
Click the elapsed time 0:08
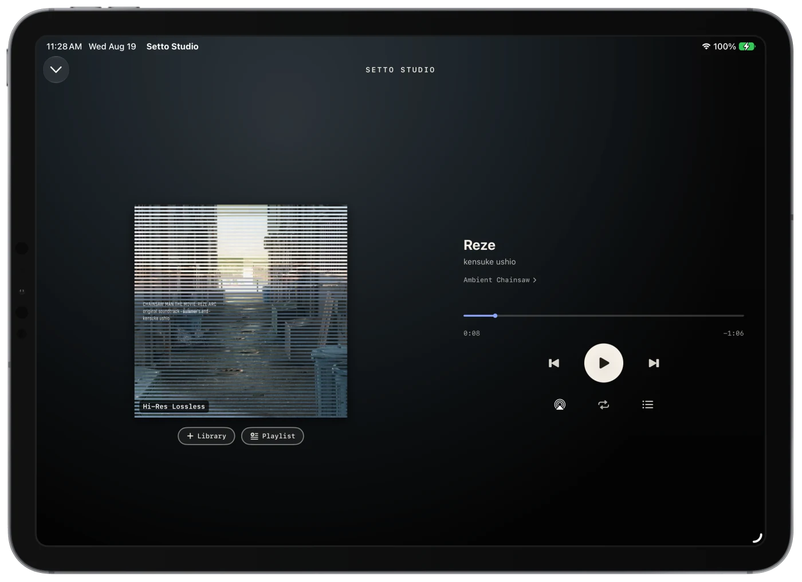[x=471, y=333]
